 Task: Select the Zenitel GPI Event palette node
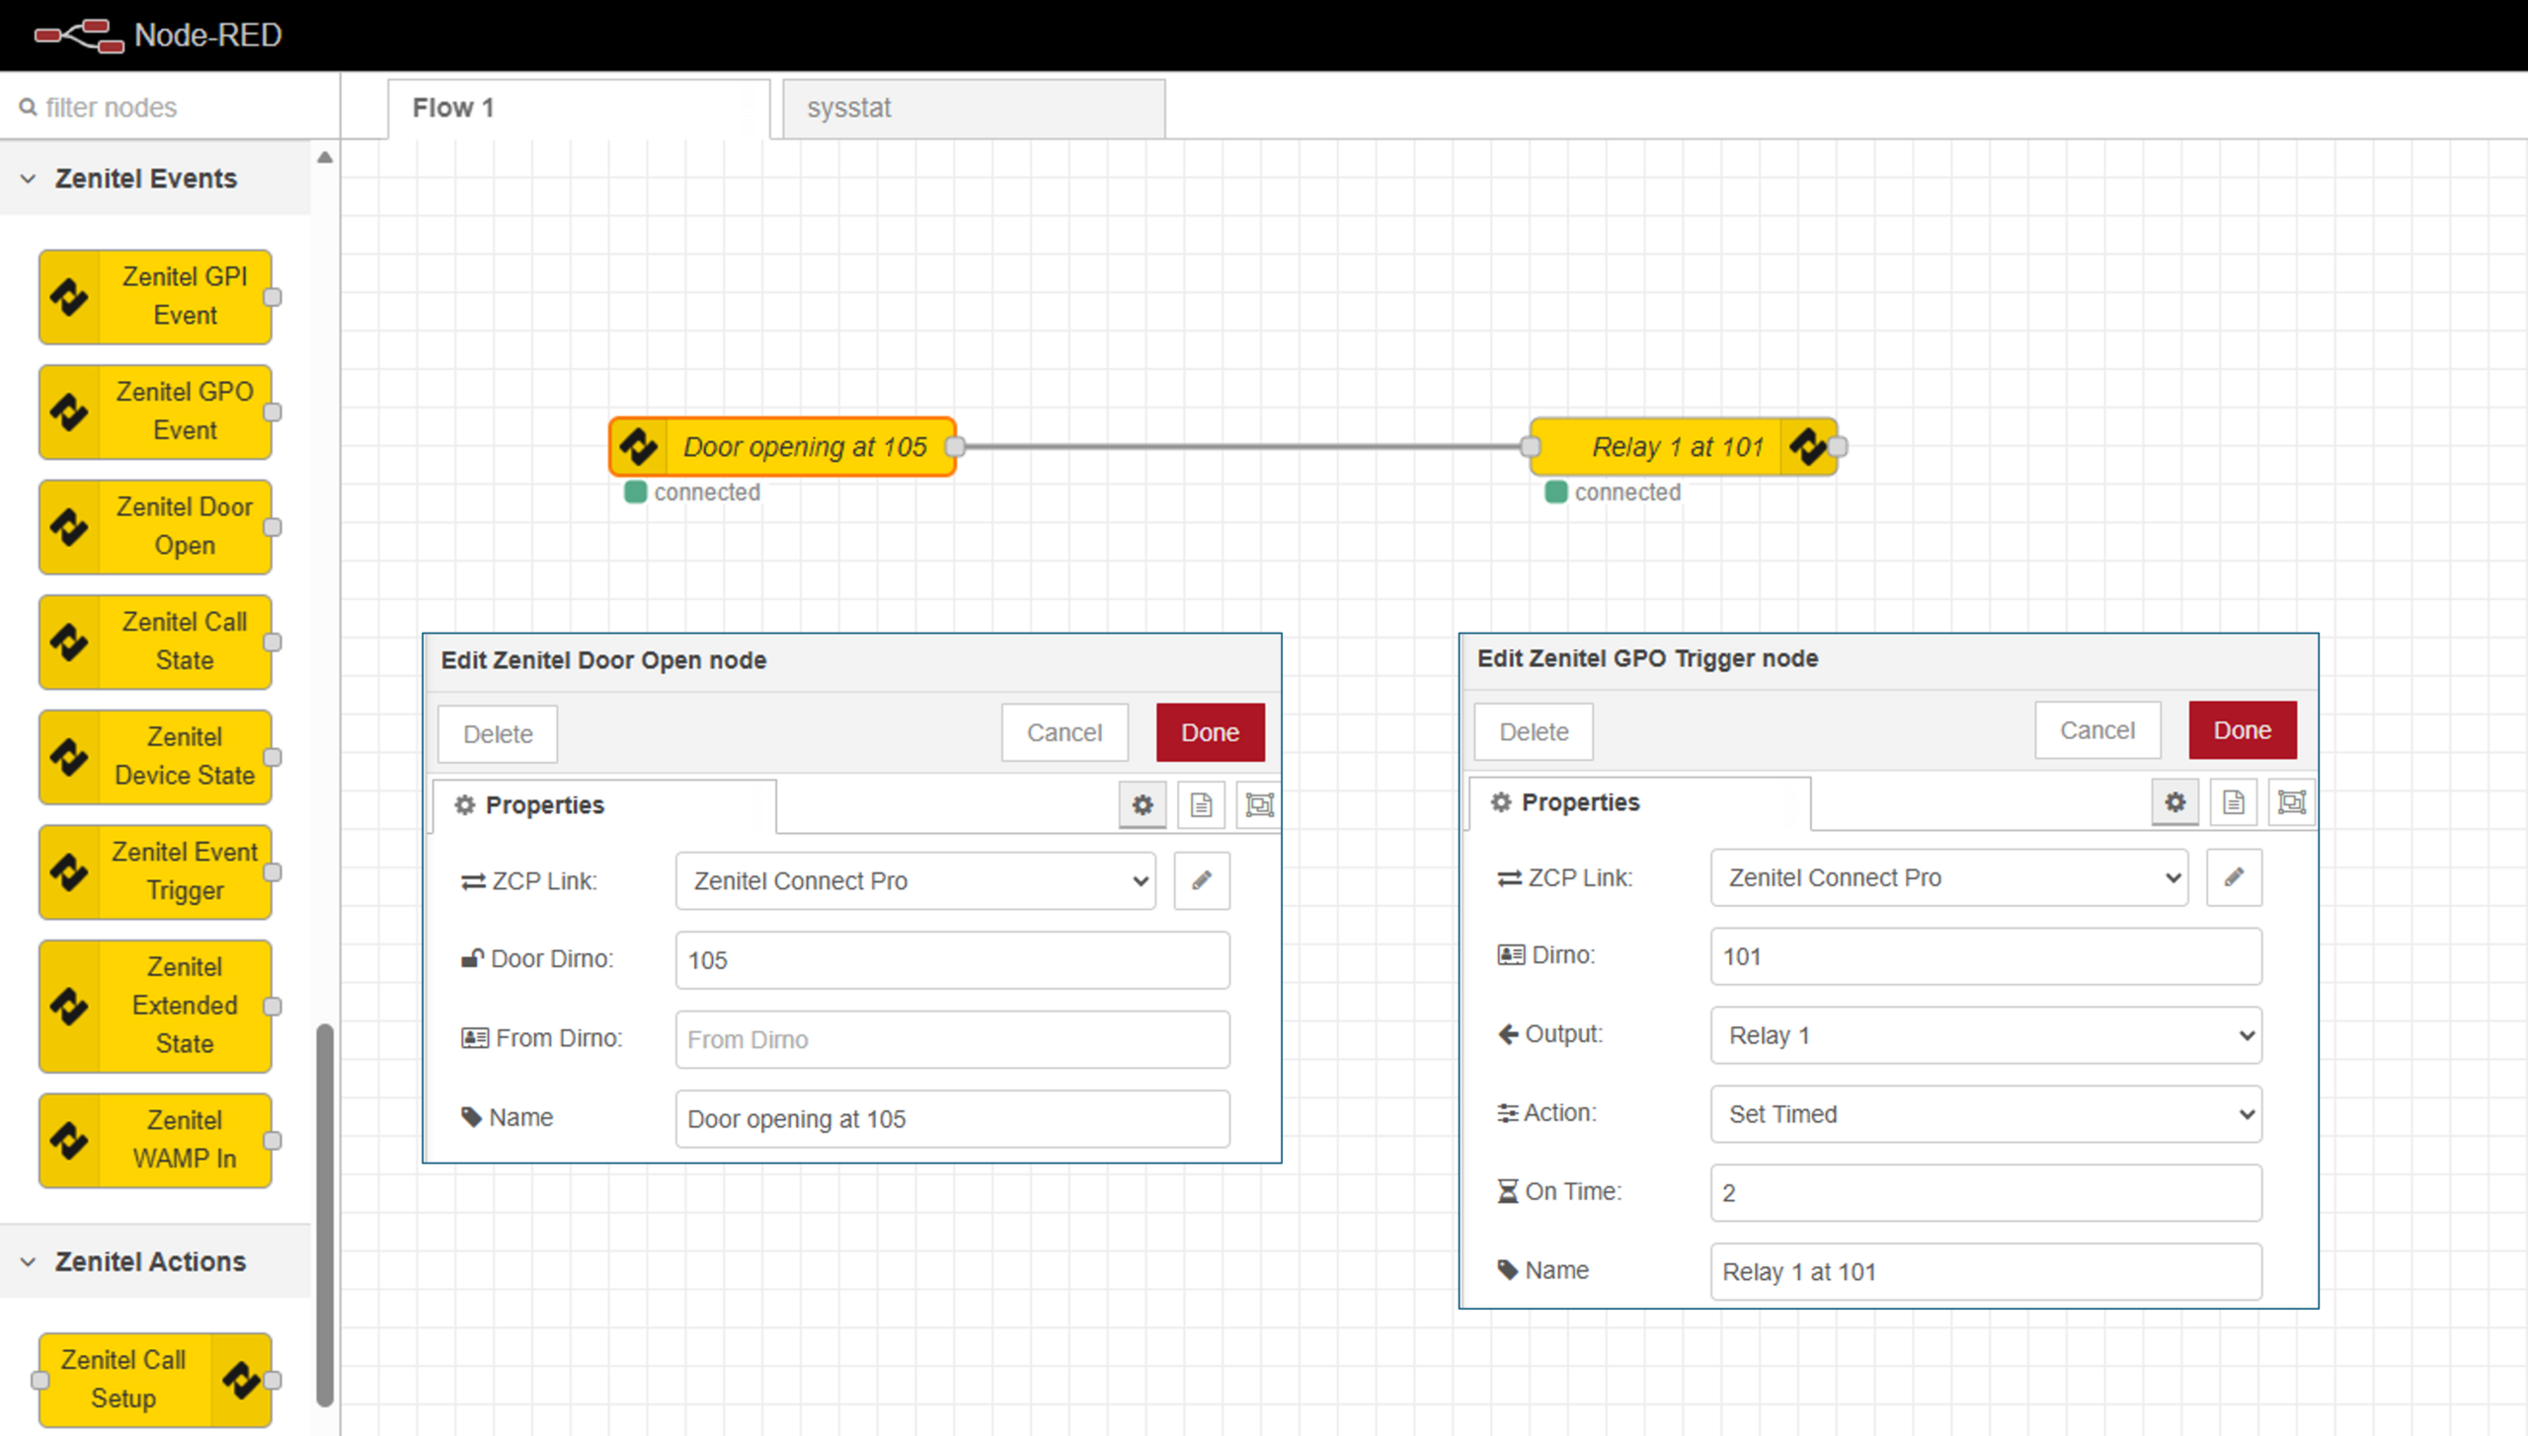click(x=156, y=296)
